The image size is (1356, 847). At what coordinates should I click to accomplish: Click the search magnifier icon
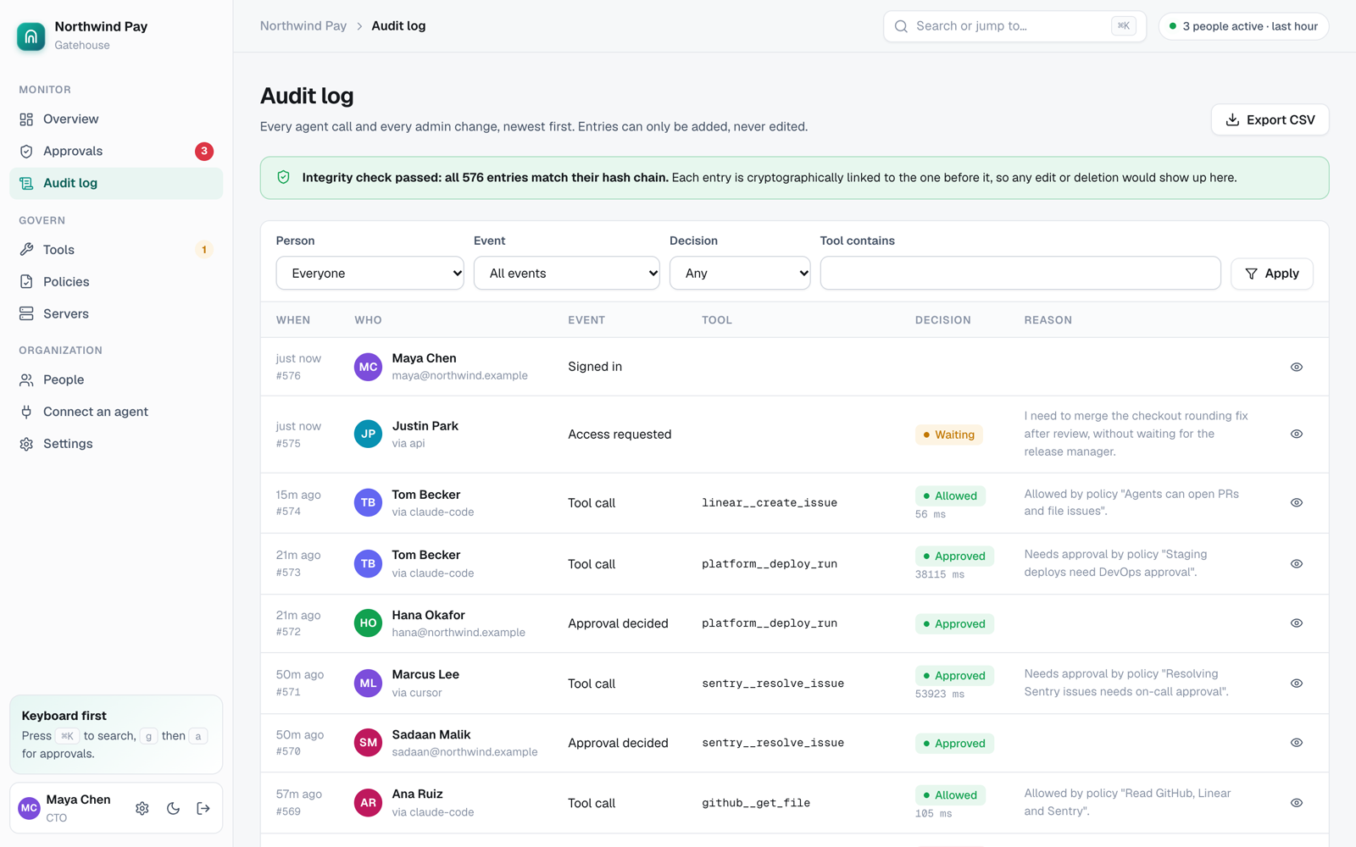coord(901,26)
